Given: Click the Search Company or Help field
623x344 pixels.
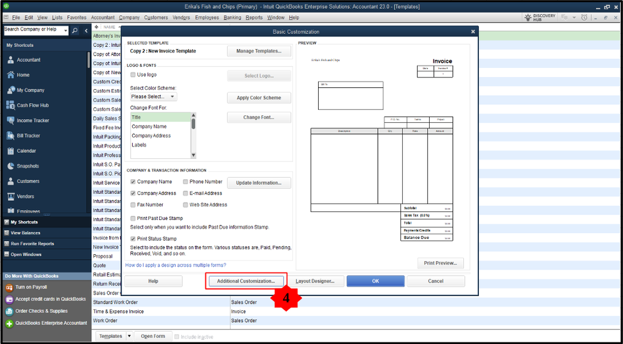Looking at the screenshot, I should click(33, 30).
